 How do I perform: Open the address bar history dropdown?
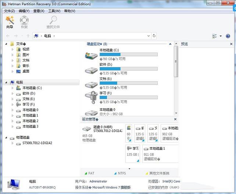click(x=149, y=36)
